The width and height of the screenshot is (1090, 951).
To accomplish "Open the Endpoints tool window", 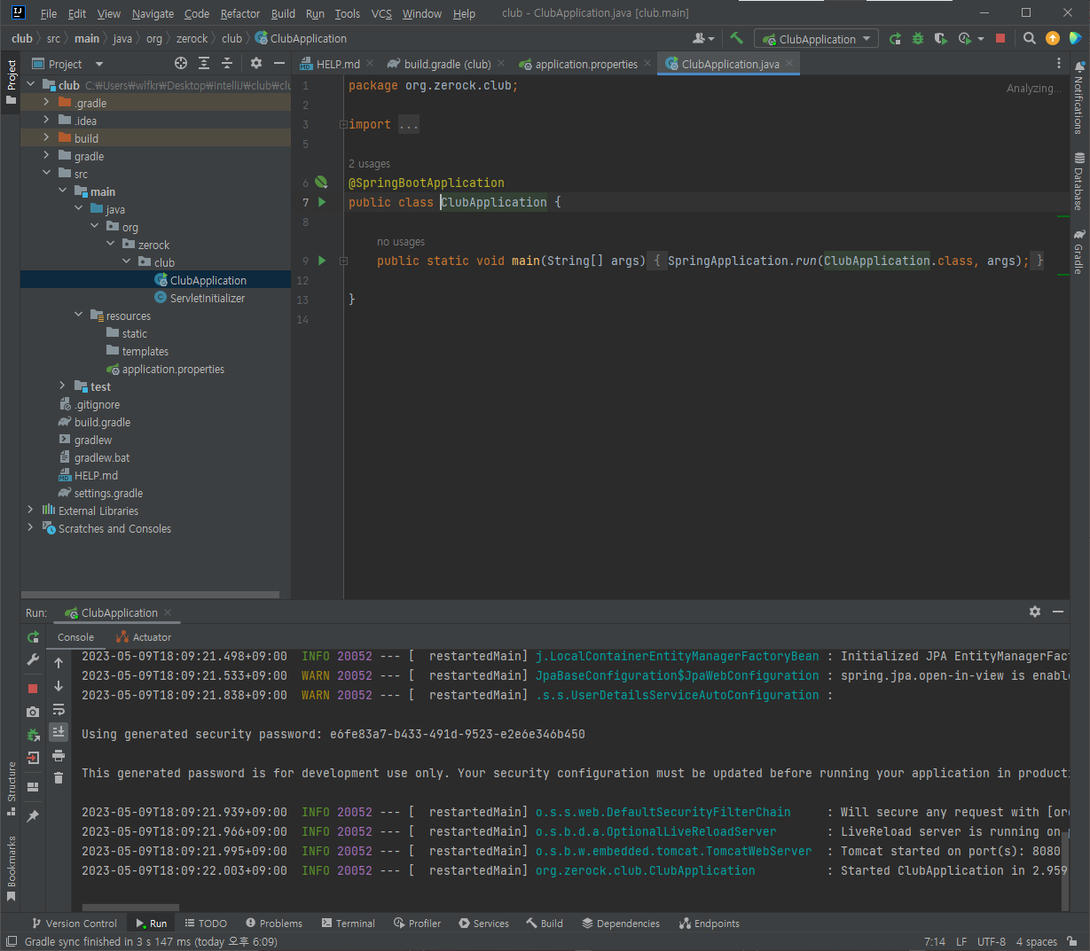I will pyautogui.click(x=710, y=924).
